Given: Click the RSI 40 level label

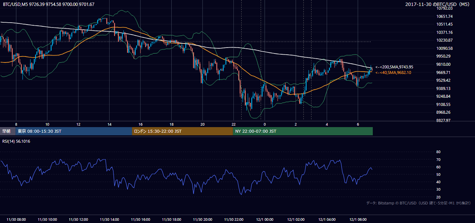Looking at the screenshot, I should point(438,182).
